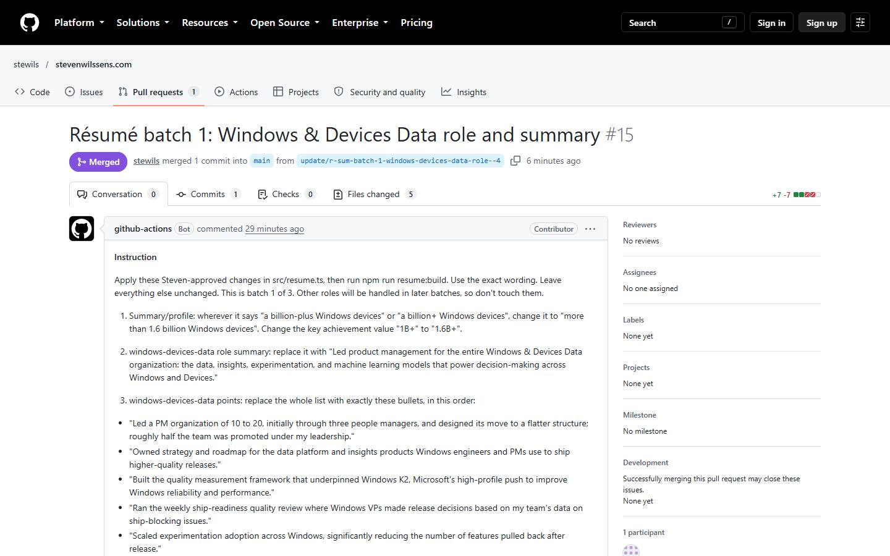Viewport: 890px width, 556px height.
Task: Open the appearance settings icon button
Action: (860, 23)
